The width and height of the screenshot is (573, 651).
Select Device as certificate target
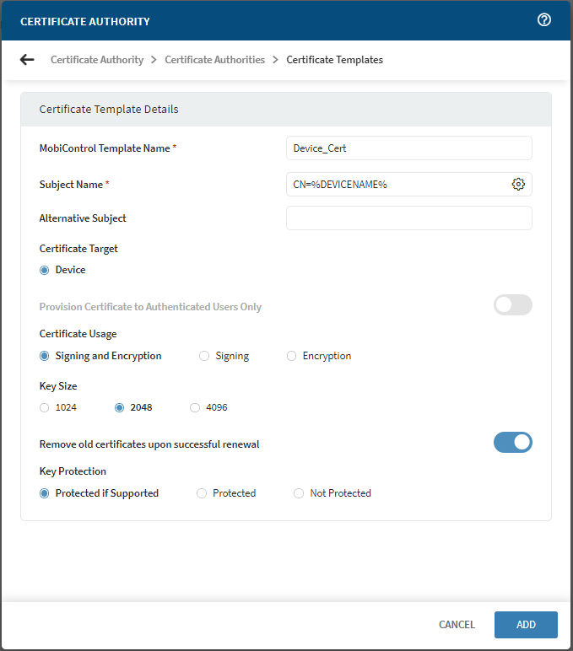pyautogui.click(x=45, y=271)
